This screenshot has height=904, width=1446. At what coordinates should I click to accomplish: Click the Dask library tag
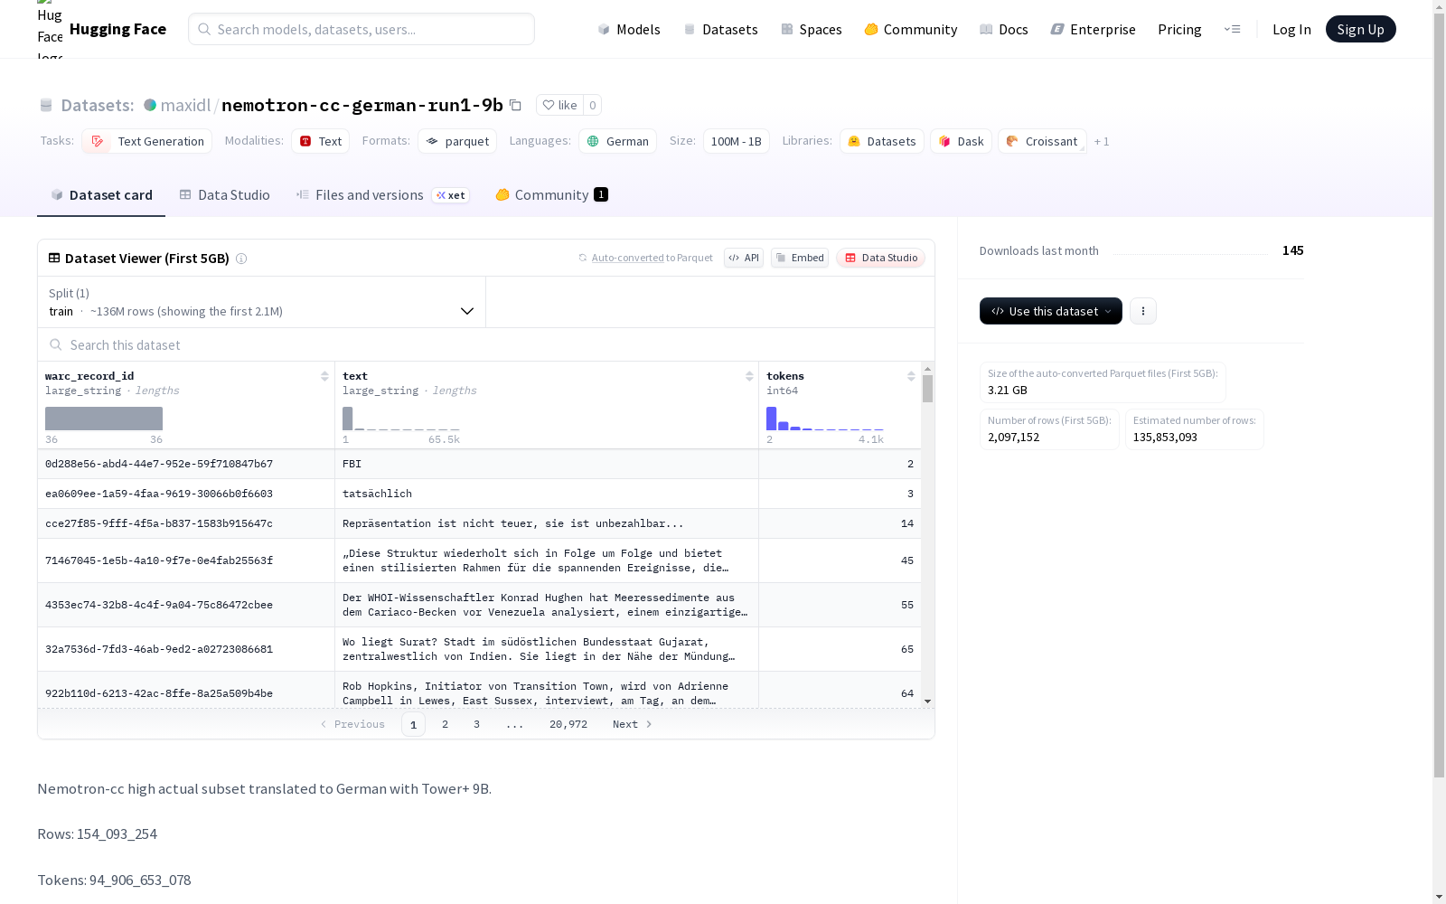pos(961,141)
